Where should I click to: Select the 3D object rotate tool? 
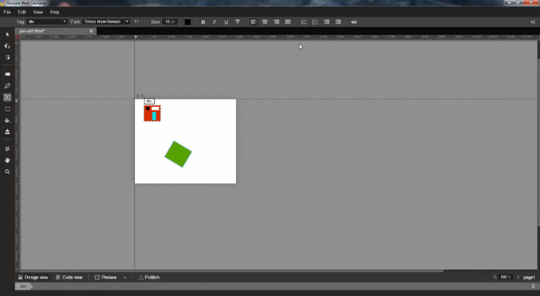click(x=8, y=46)
